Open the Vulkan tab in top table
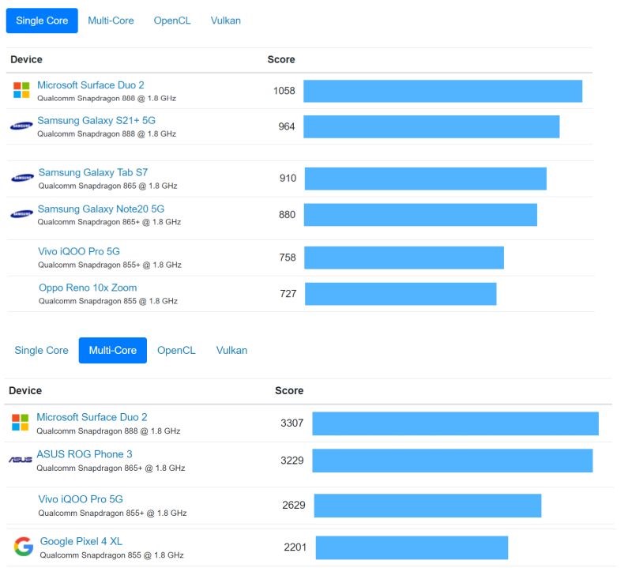This screenshot has height=568, width=632. pos(226,21)
